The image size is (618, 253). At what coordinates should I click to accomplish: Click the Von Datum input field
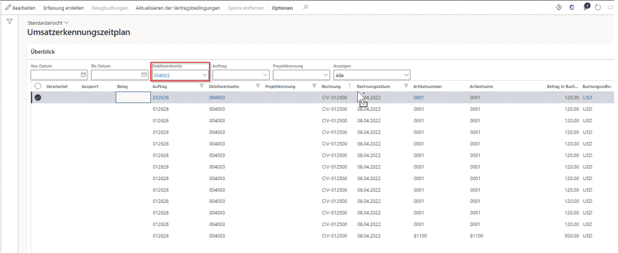pos(55,75)
